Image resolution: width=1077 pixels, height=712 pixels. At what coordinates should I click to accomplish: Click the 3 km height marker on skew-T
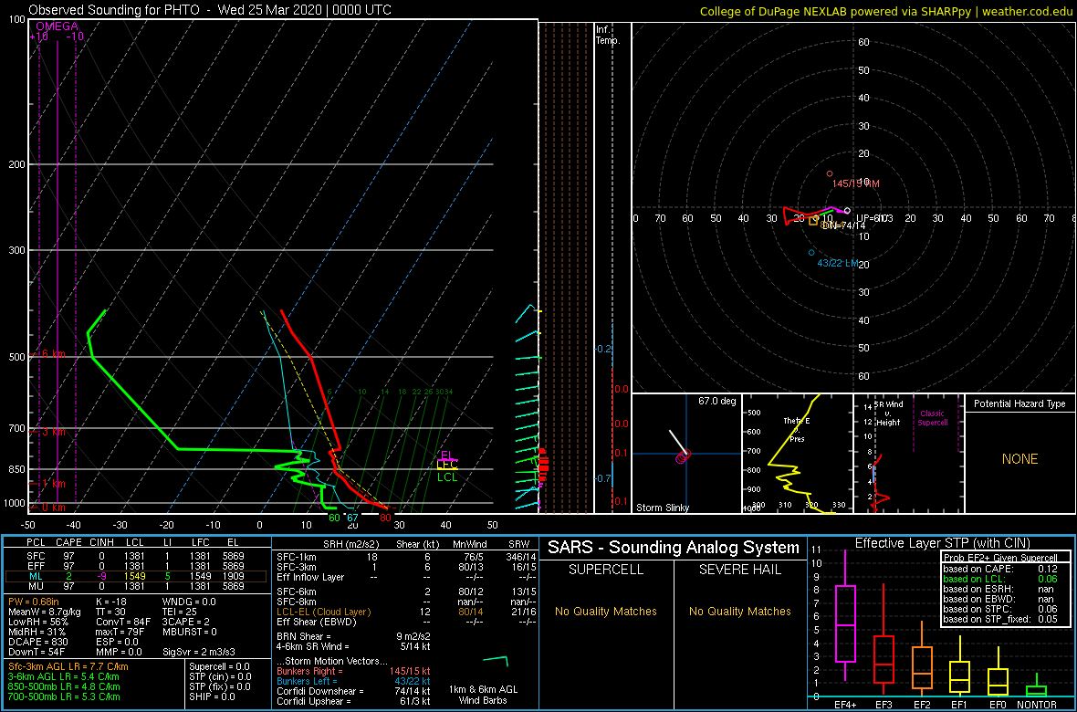tap(47, 432)
